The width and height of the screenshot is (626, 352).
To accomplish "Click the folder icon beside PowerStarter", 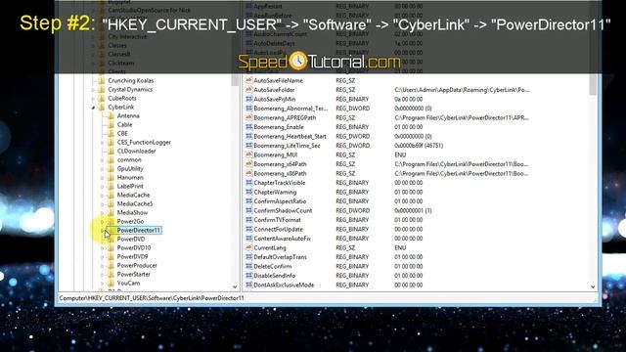I will [111, 274].
